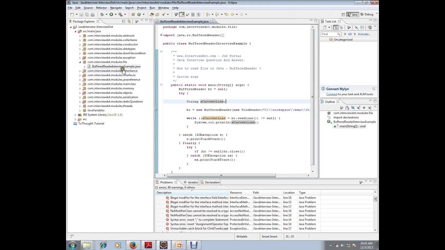The width and height of the screenshot is (445, 250).
Task: Open the Refactor menu
Action: pos(102,8)
